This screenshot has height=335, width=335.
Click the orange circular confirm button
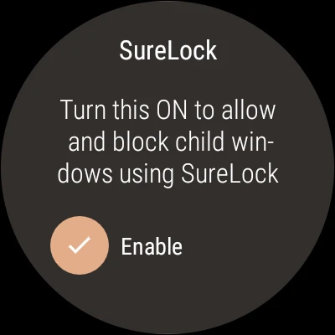80,245
